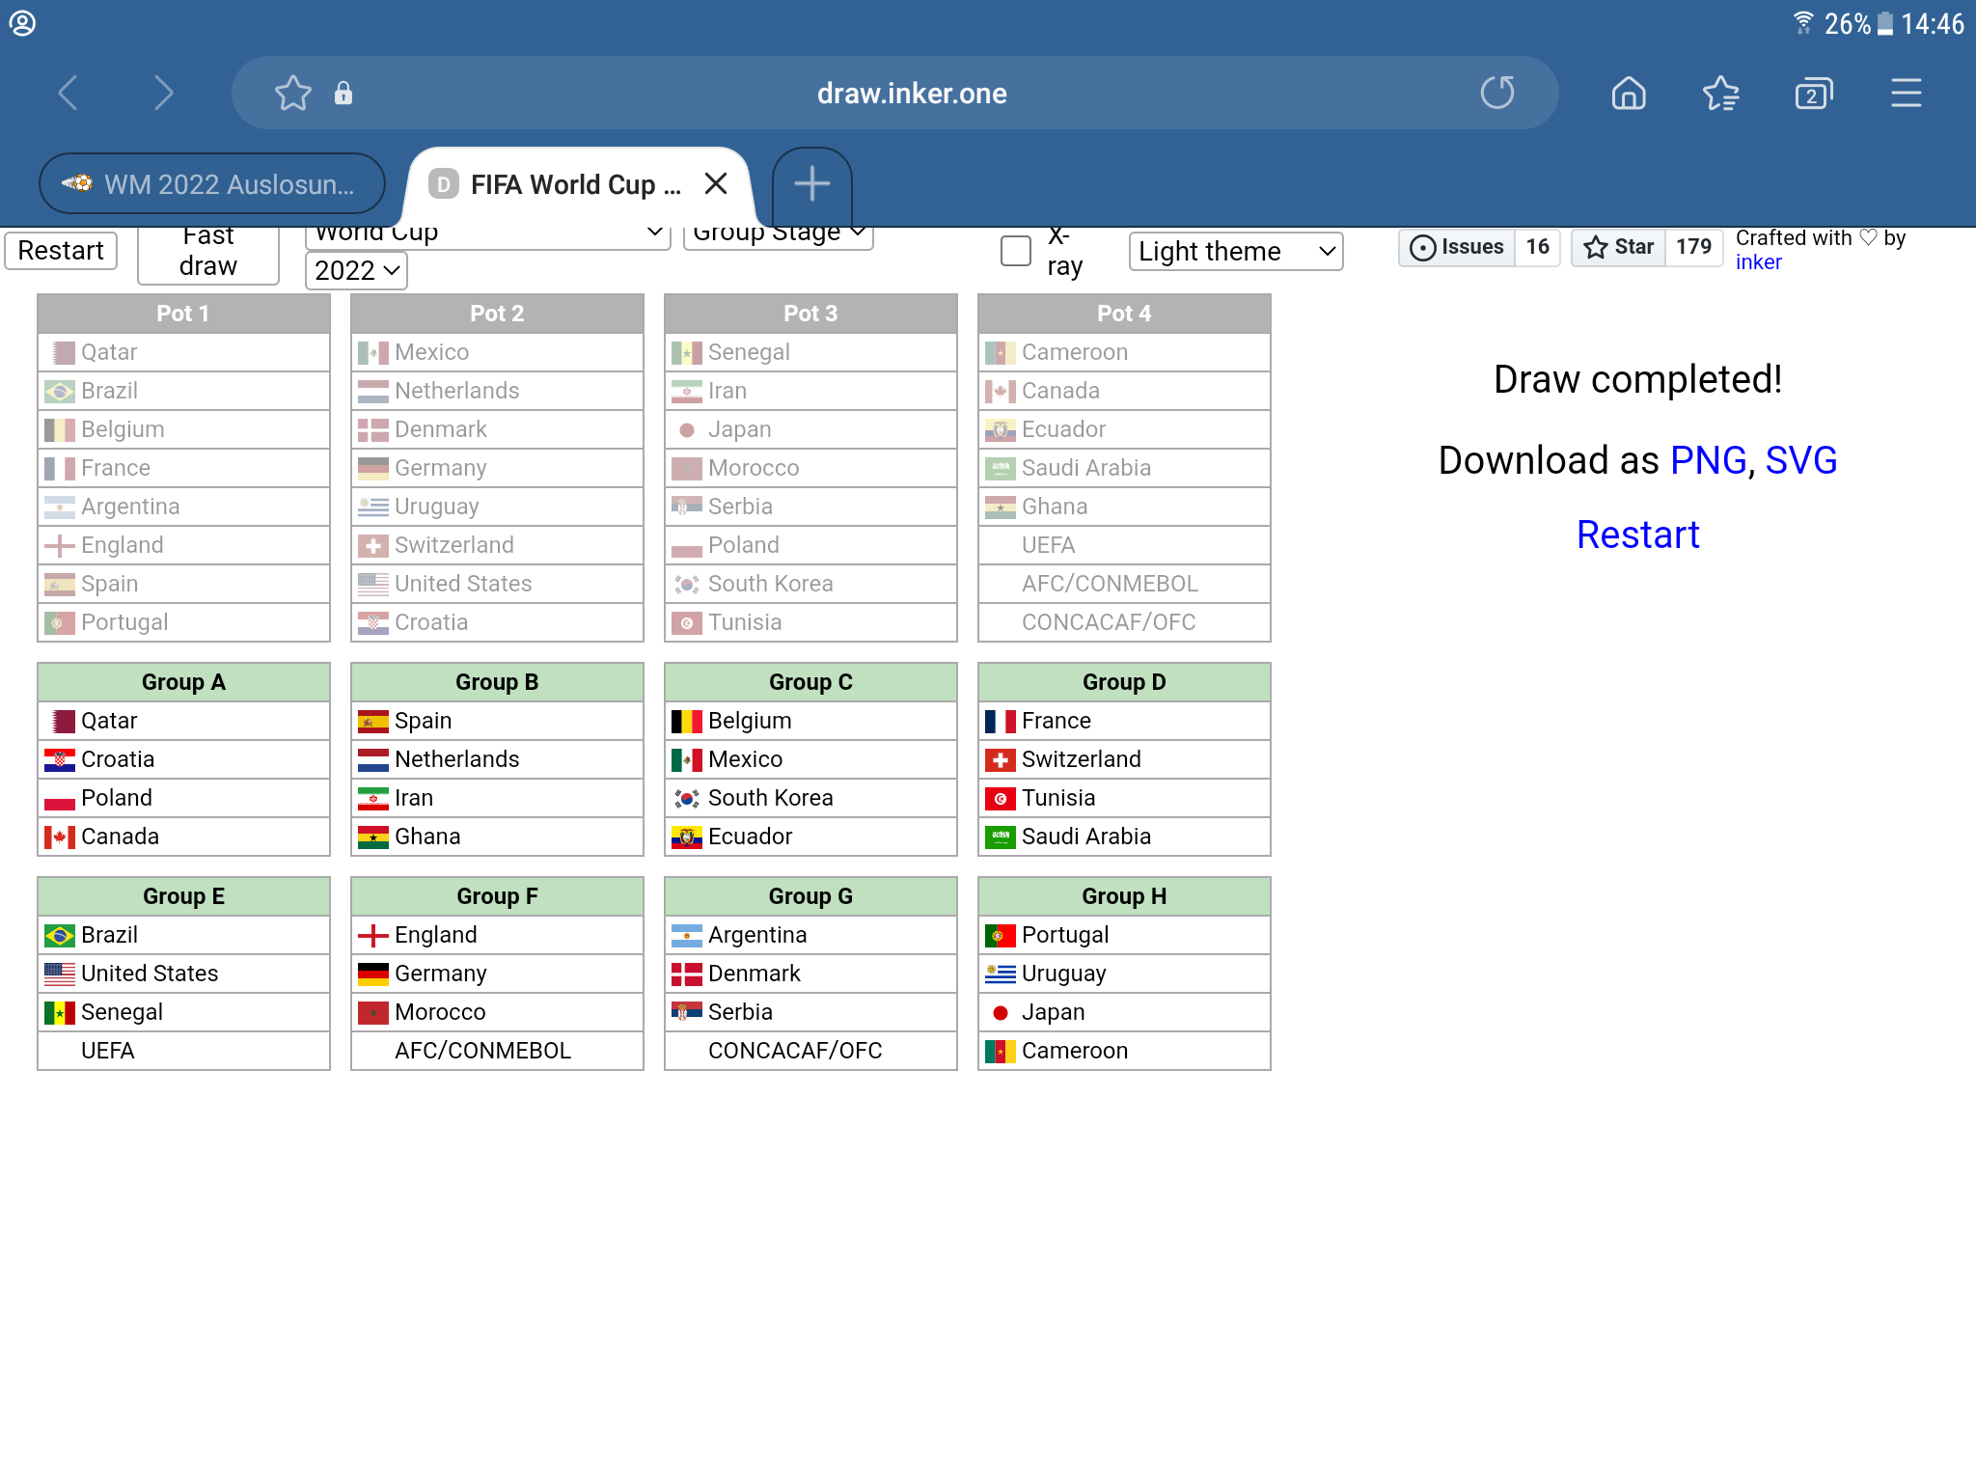The image size is (1976, 1482).
Task: Click the Japan flag in Group H
Action: [x=1001, y=1012]
